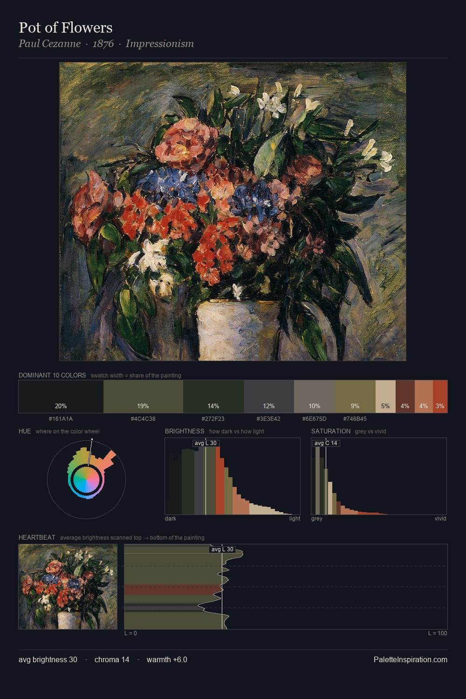Click 'warmth +6.0' in the footer

pos(167,659)
